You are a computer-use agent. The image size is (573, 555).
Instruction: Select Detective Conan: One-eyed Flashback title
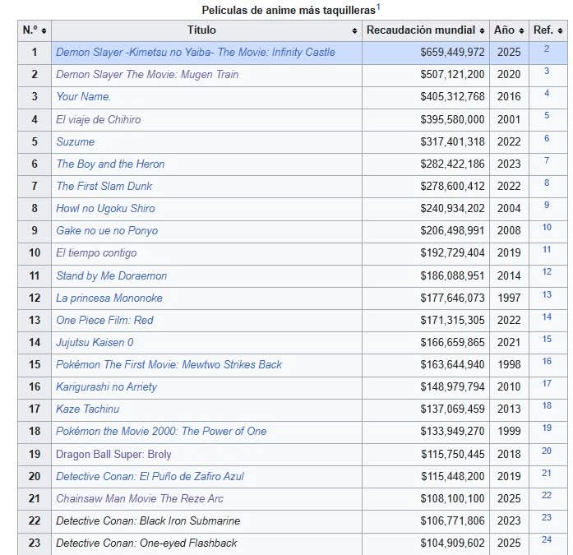click(146, 543)
